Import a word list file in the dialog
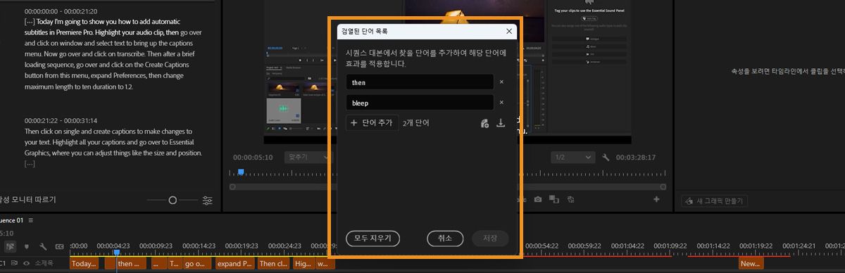Image resolution: width=845 pixels, height=273 pixels. pyautogui.click(x=484, y=123)
